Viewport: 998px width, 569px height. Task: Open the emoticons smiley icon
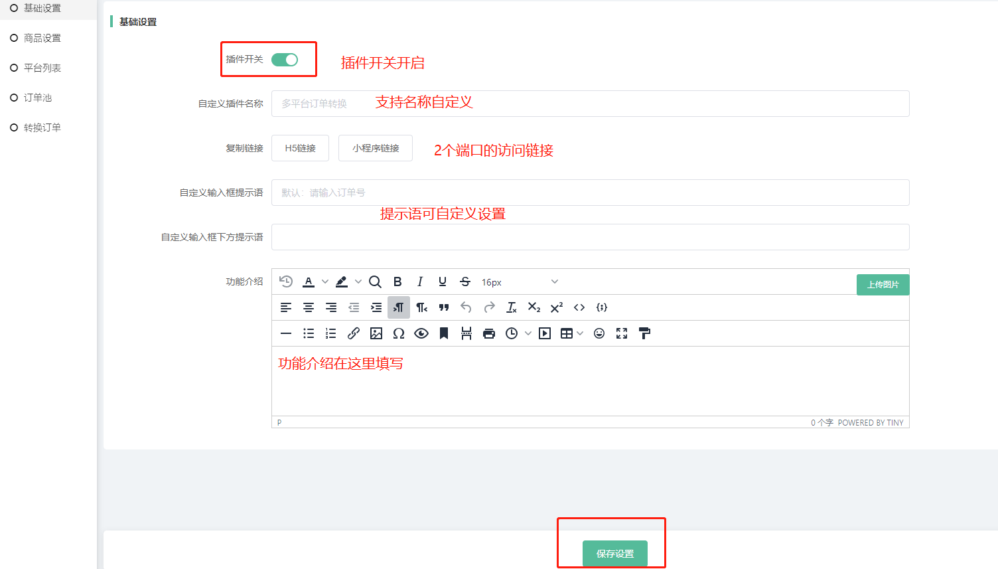click(599, 333)
